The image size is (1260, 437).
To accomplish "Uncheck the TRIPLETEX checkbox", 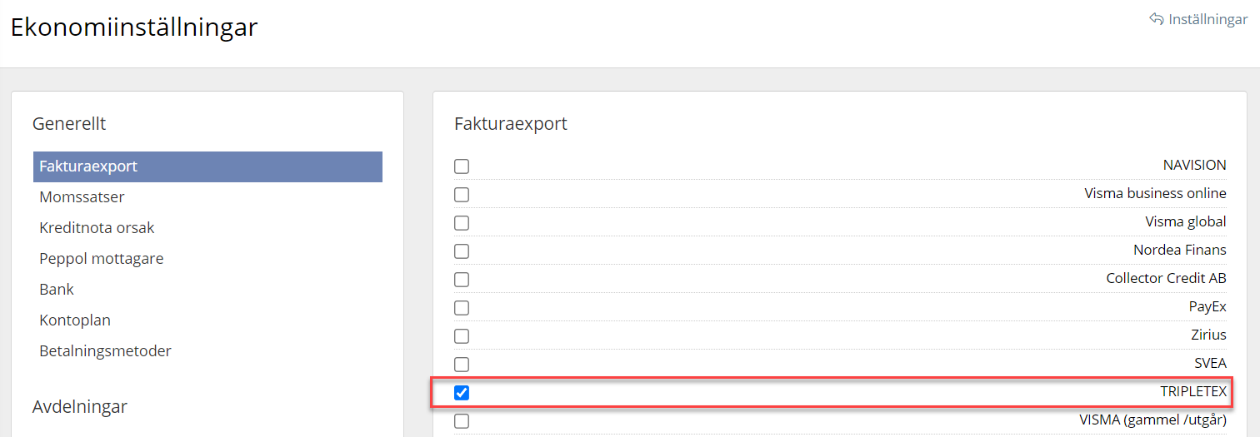I will pos(462,393).
